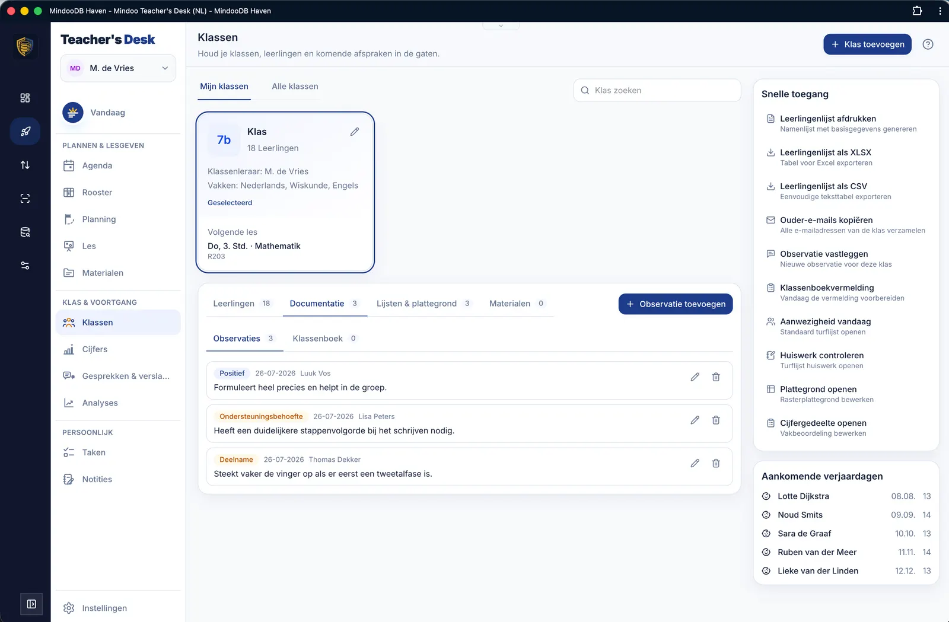Go to Planning in the sidebar
Screen dimensions: 949x622
[118, 219]
